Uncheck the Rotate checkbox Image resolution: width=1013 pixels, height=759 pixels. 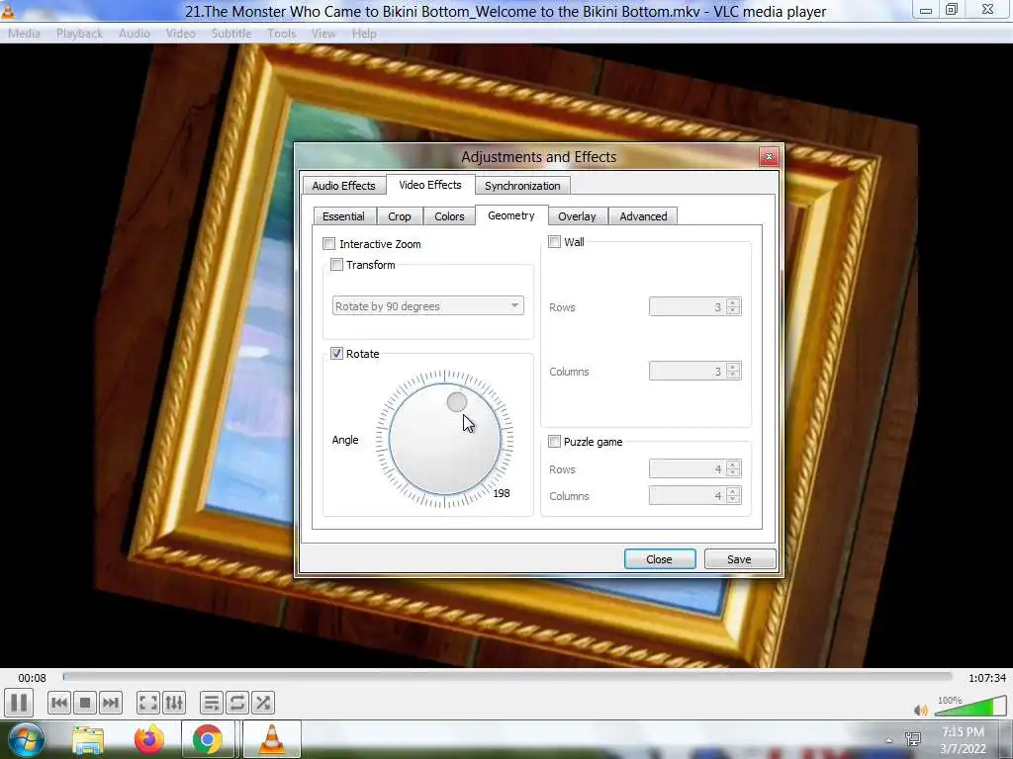click(x=336, y=353)
